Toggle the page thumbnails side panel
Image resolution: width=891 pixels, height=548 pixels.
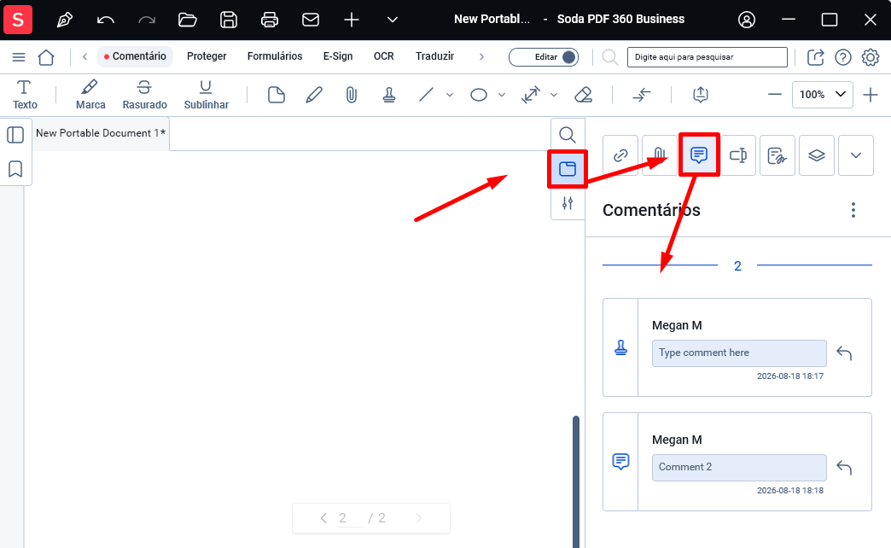[x=15, y=136]
